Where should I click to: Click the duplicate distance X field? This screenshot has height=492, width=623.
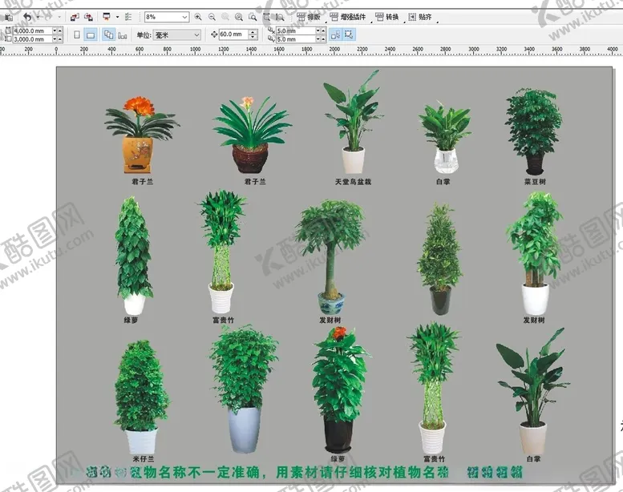[x=295, y=30]
